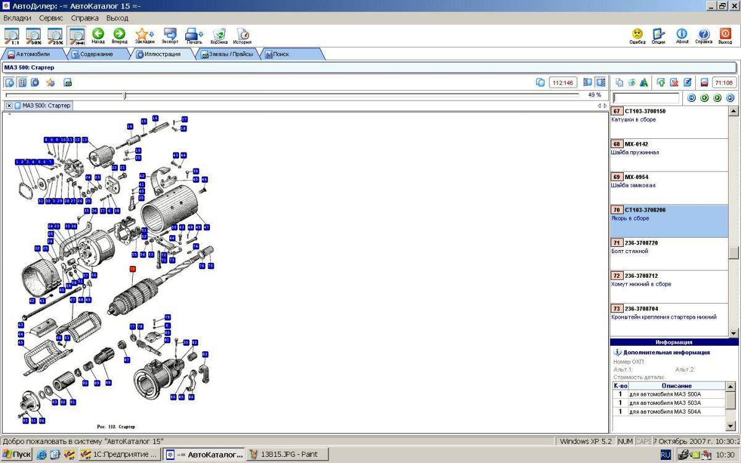Click the illustration zoom slider handle
Screen dimensions: 741x463
(125, 95)
